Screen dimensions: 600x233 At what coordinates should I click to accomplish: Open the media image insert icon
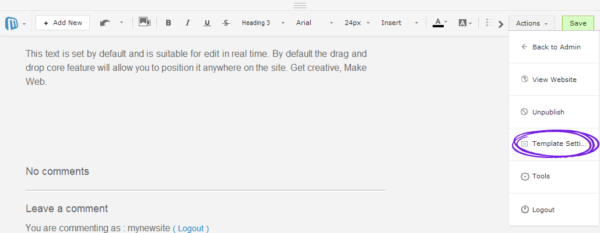point(144,22)
